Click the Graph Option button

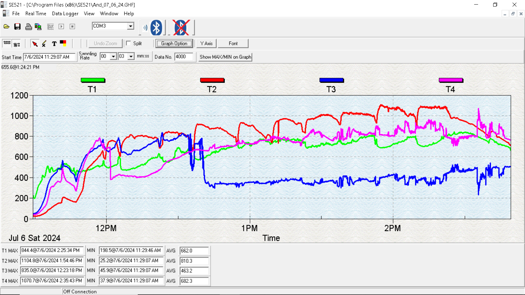tap(174, 44)
